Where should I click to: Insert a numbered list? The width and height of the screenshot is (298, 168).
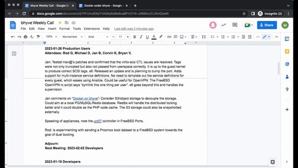[233, 37]
